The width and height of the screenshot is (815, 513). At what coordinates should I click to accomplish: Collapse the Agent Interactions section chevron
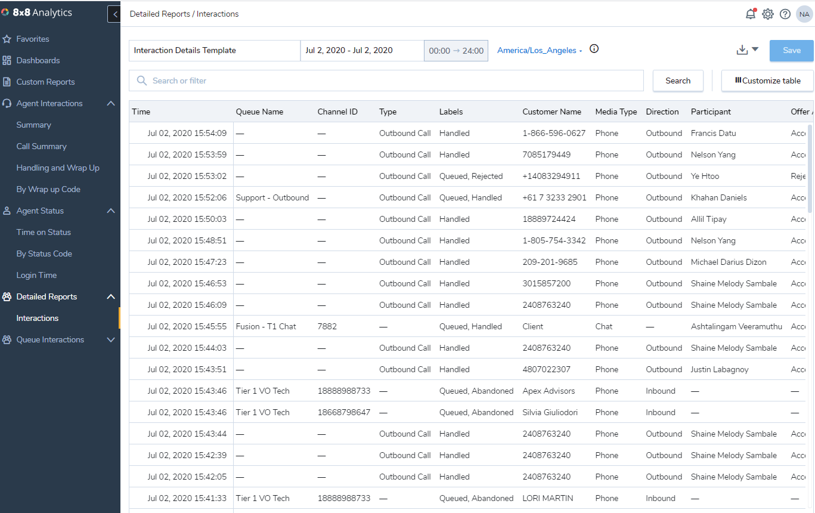111,103
